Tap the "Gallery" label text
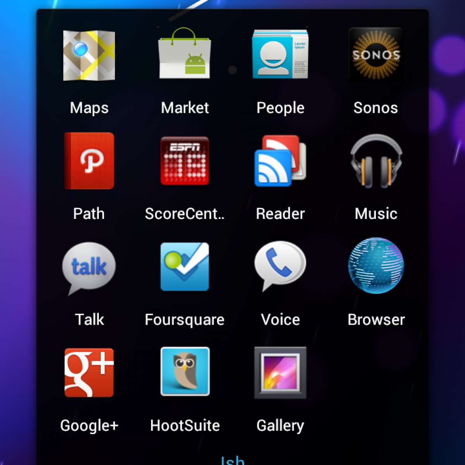Screen dimensions: 465x465 [280, 426]
